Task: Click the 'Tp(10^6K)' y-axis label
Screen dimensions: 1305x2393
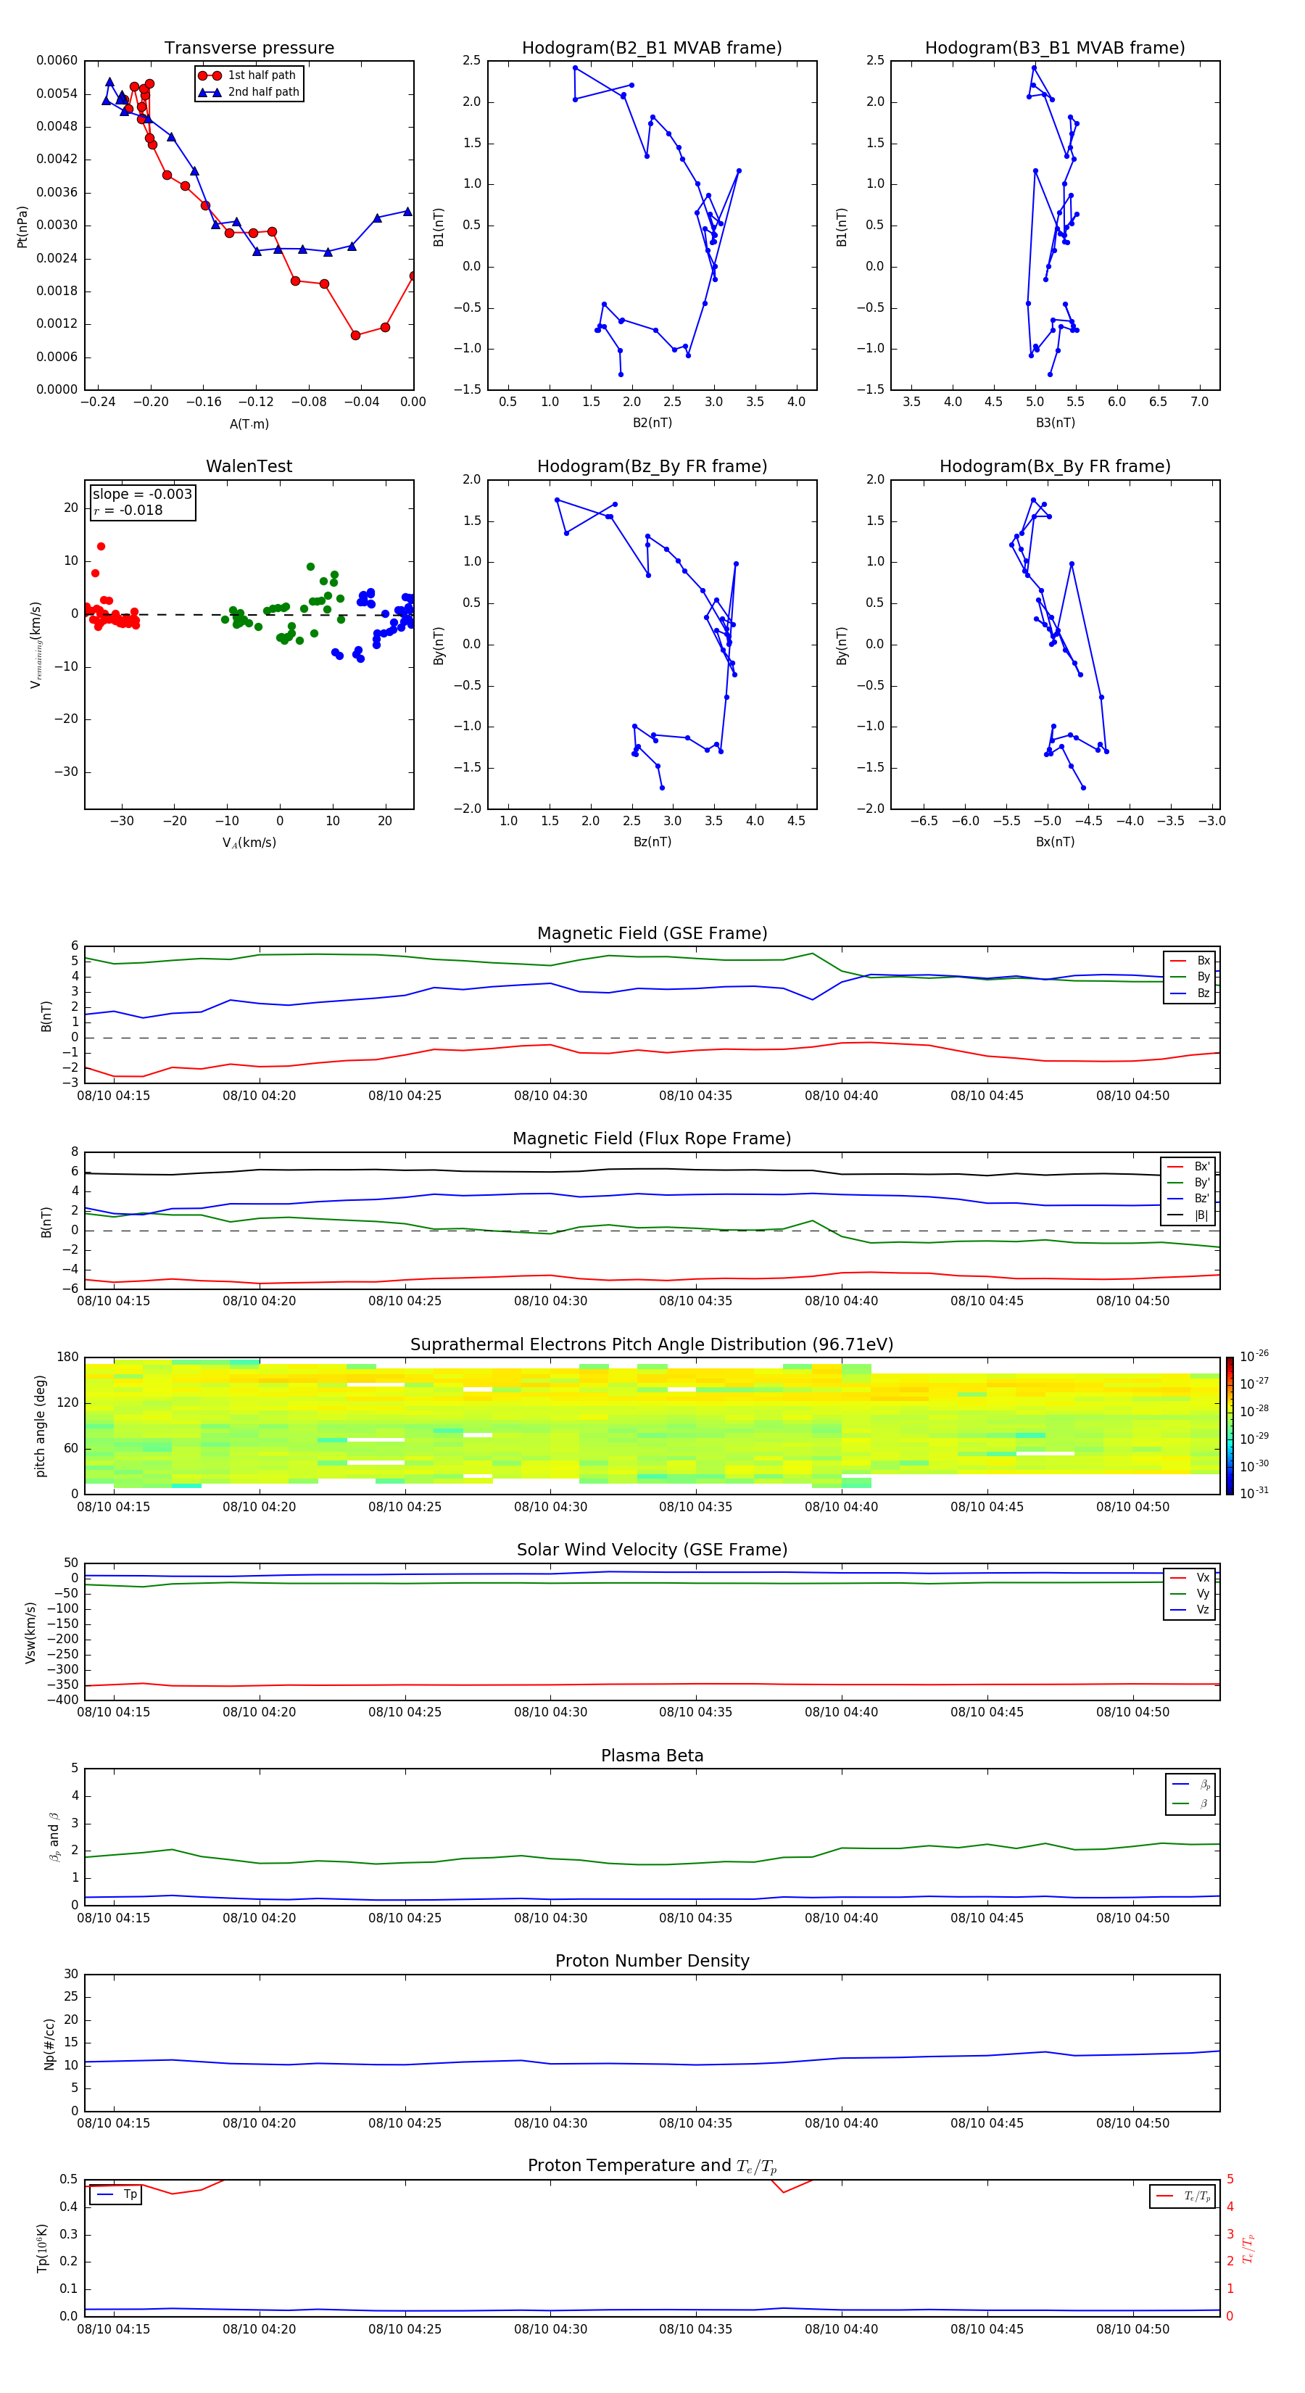Action: point(42,2248)
